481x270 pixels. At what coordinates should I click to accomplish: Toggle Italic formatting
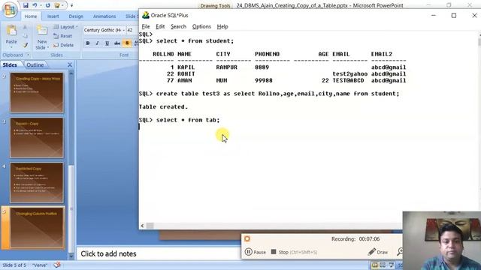(x=97, y=43)
